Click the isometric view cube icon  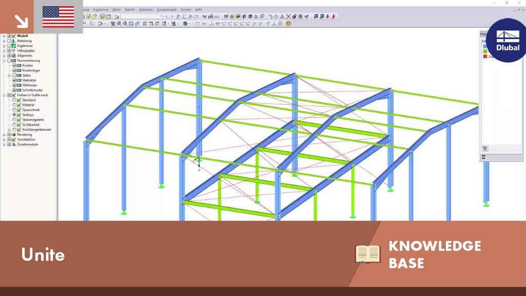pyautogui.click(x=131, y=24)
